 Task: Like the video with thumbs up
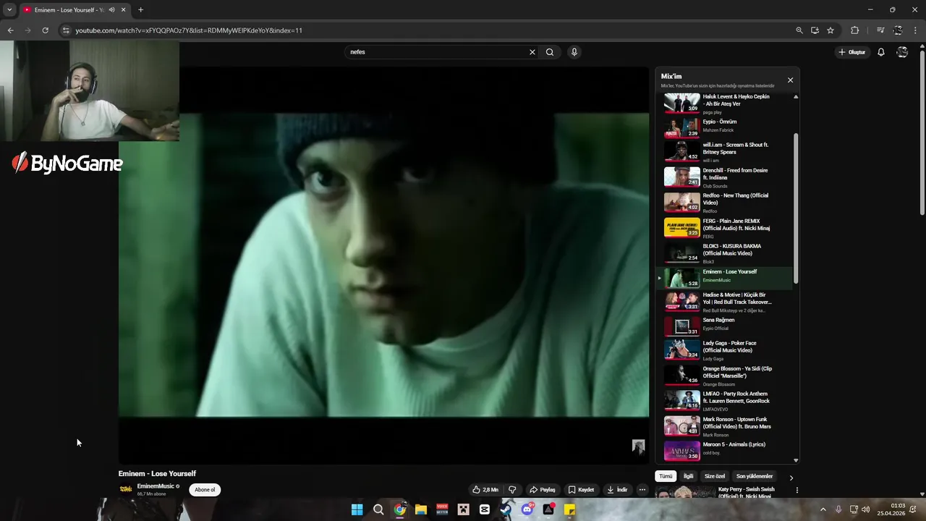[485, 490]
